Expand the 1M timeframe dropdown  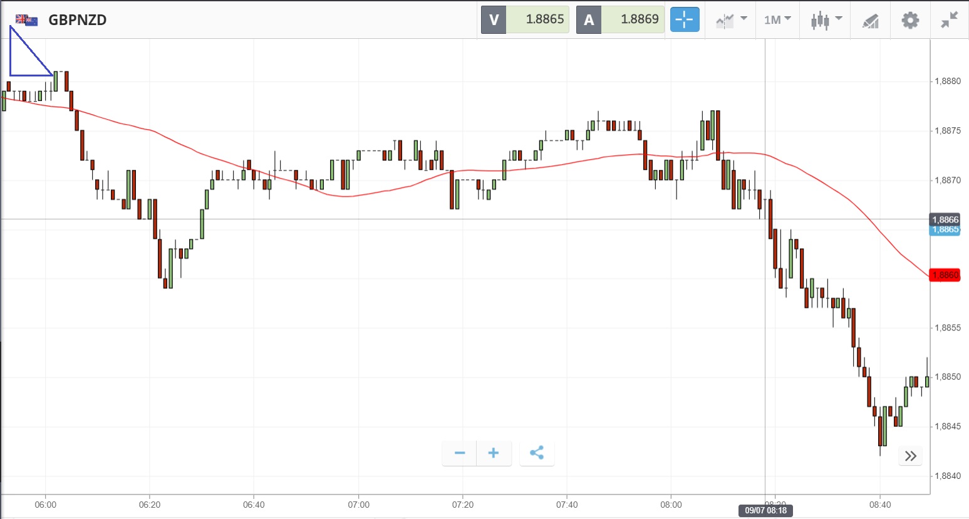tap(777, 20)
